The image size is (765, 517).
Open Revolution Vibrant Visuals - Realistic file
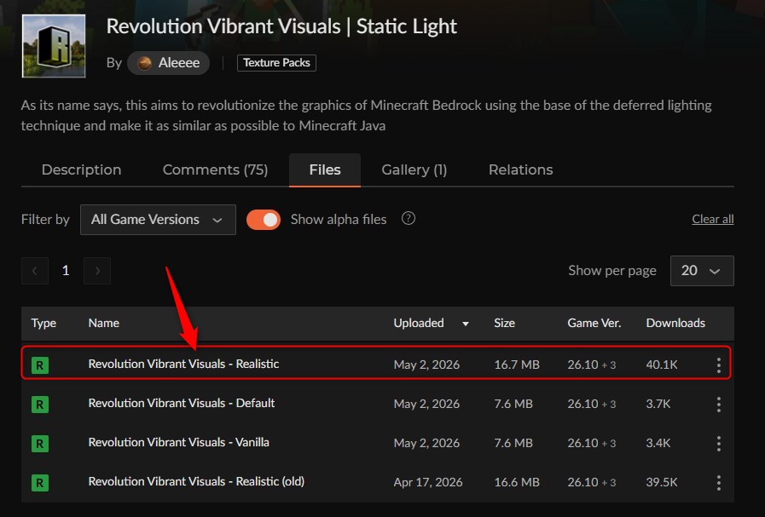(x=183, y=364)
